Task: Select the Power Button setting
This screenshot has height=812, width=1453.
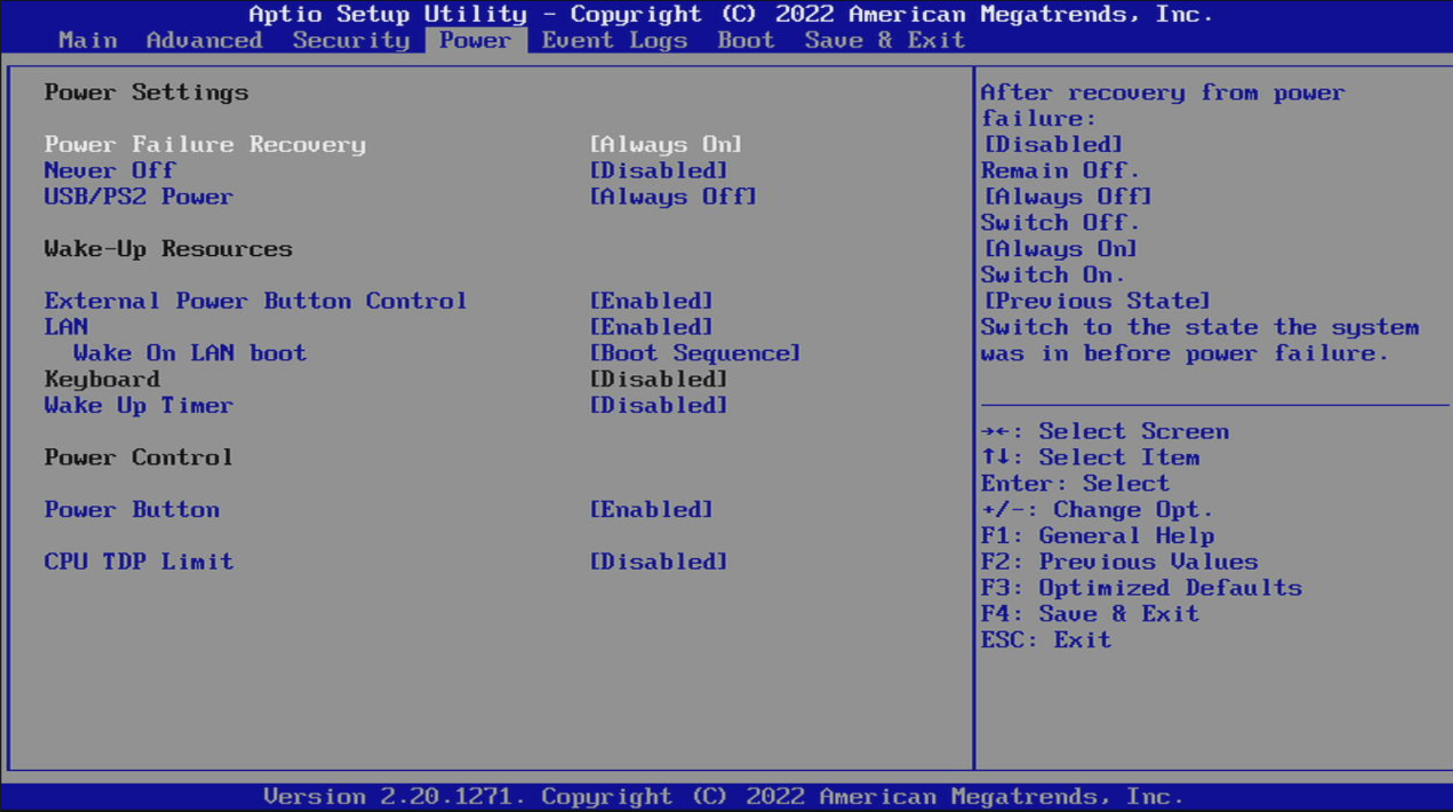Action: (x=131, y=510)
